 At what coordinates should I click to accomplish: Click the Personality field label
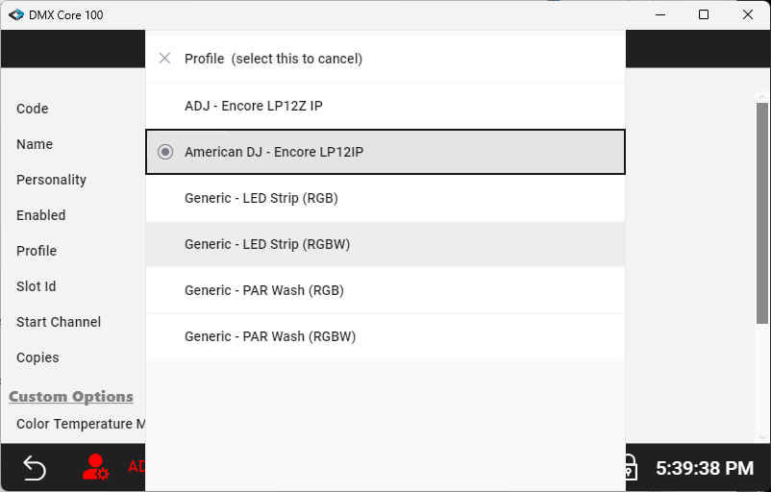[x=51, y=180]
